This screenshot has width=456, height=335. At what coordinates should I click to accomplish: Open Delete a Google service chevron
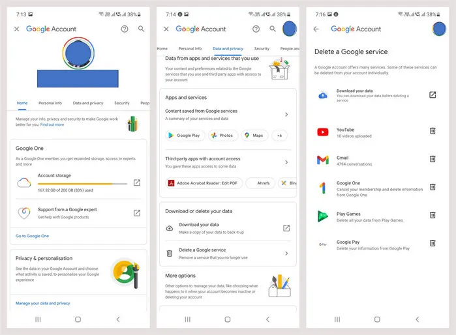pyautogui.click(x=286, y=254)
